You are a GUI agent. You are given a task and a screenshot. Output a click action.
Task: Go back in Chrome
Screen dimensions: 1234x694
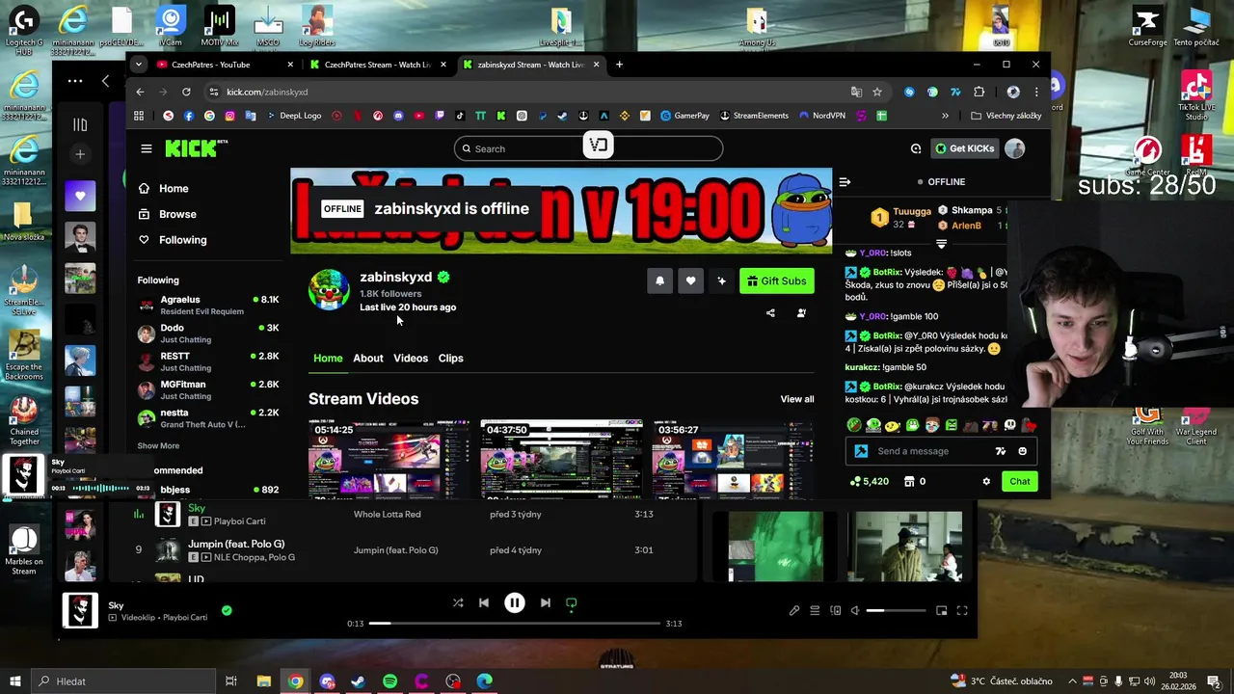click(140, 92)
